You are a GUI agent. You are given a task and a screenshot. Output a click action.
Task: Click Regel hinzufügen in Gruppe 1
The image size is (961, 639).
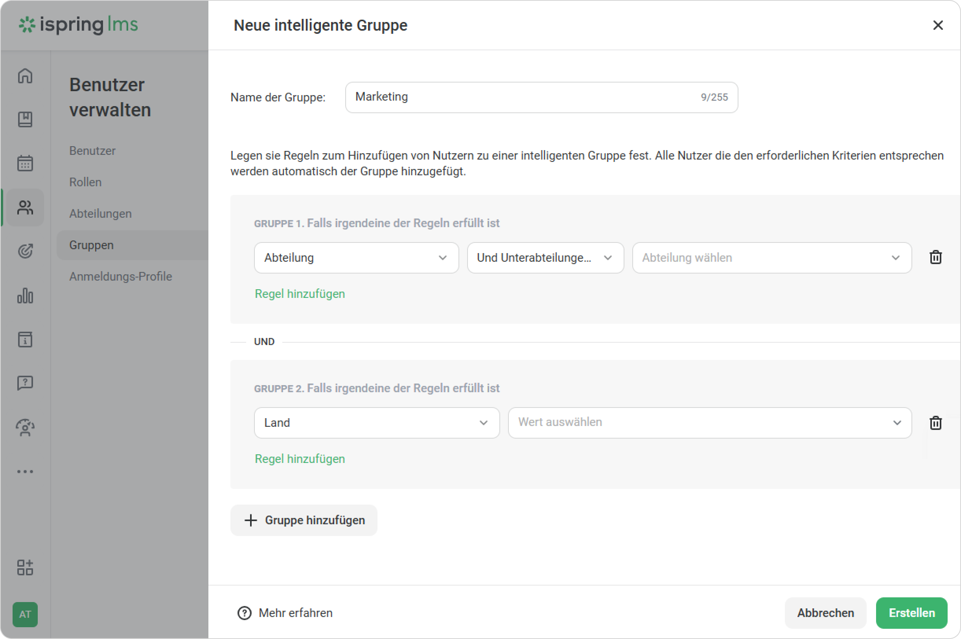coord(300,294)
